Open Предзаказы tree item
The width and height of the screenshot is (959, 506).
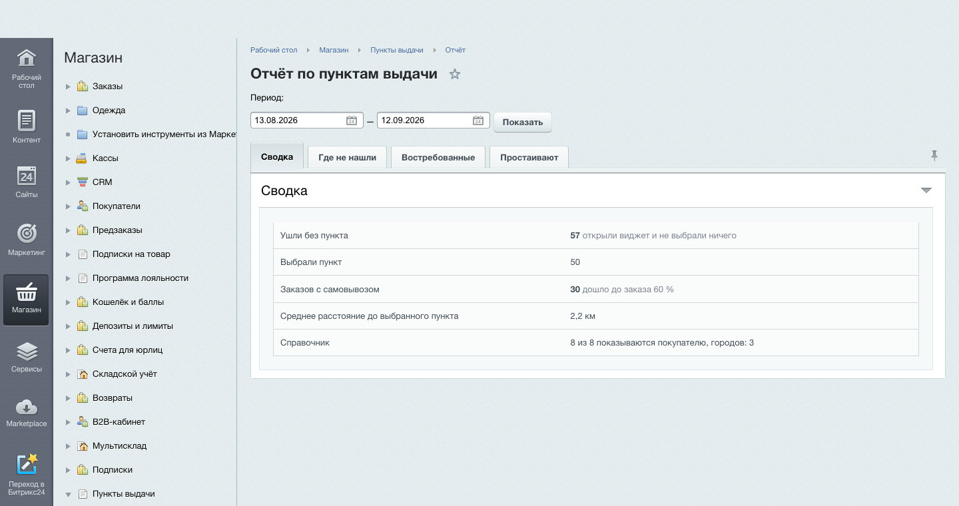pyautogui.click(x=117, y=230)
